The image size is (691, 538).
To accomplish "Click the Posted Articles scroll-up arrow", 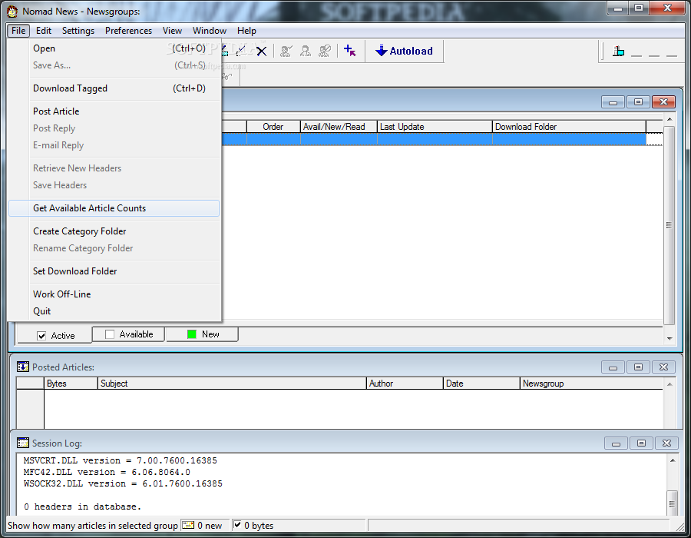I will (x=669, y=384).
